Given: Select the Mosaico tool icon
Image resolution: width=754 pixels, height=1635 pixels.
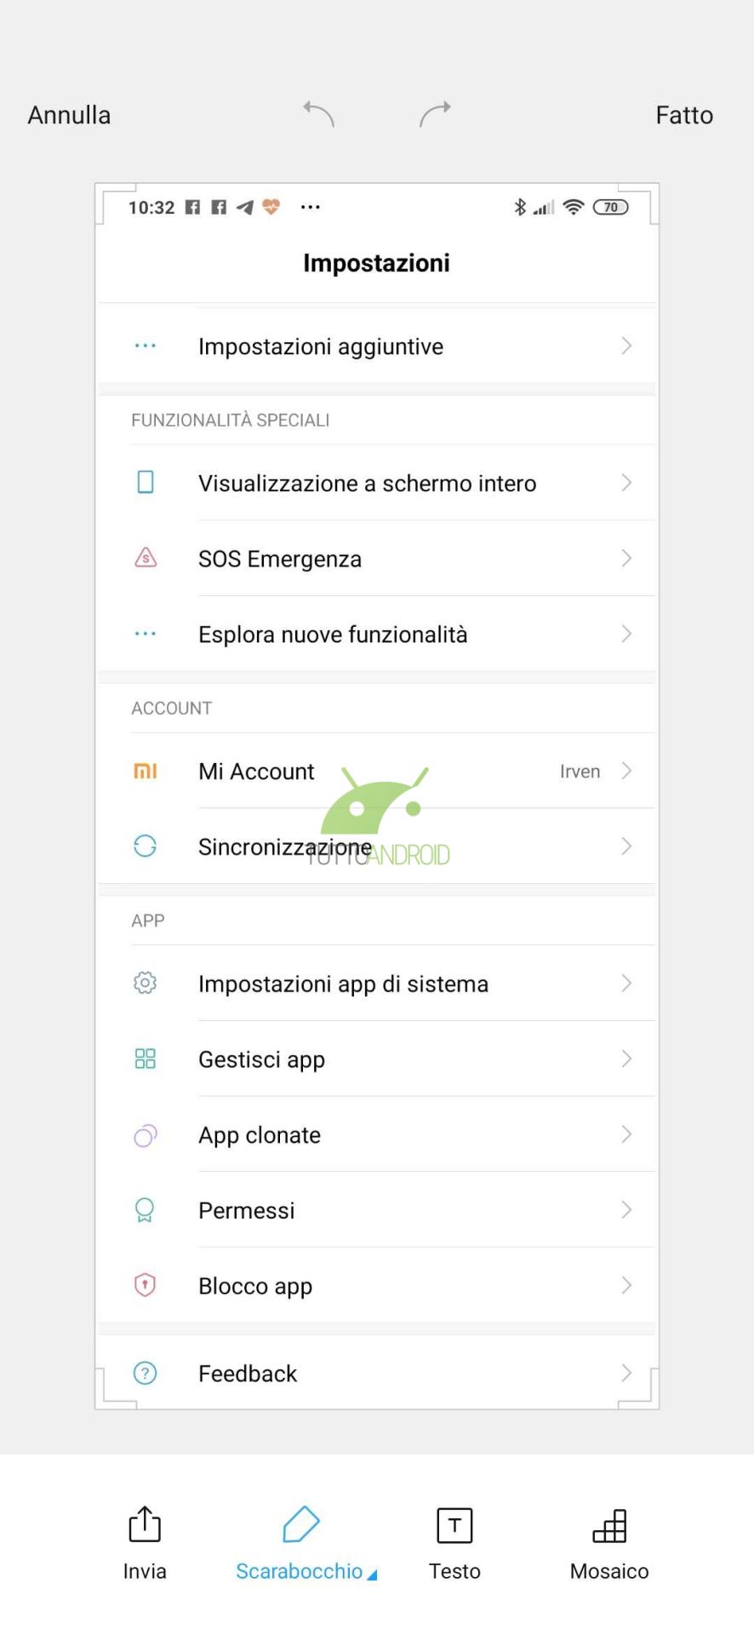Looking at the screenshot, I should 609,1526.
